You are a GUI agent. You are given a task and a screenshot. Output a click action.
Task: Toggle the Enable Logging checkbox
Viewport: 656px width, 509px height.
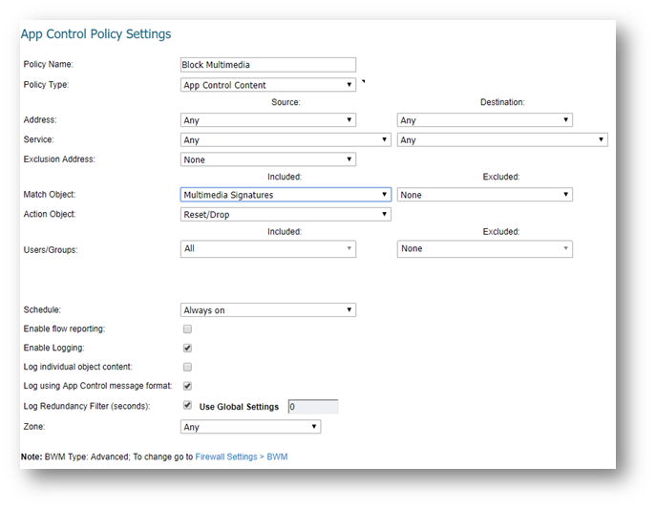pos(187,349)
